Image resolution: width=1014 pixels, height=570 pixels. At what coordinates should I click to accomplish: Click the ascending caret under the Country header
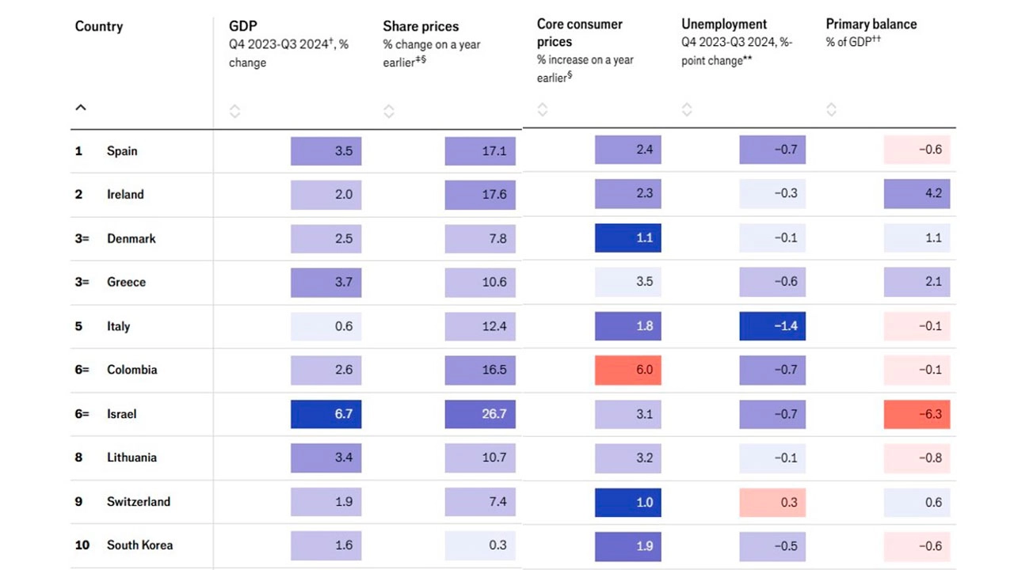click(80, 107)
